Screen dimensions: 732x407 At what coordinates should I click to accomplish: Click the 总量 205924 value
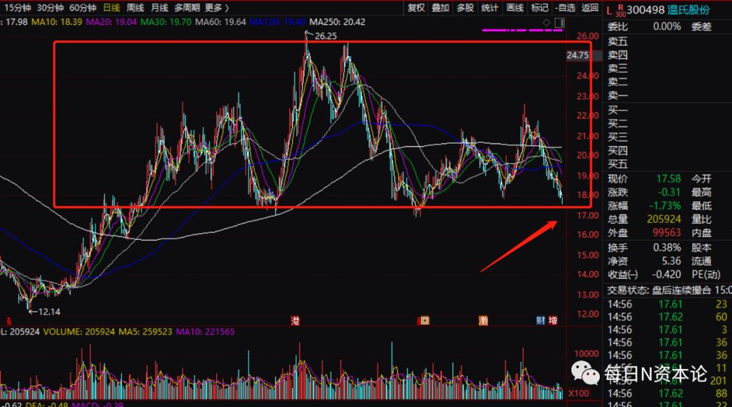coord(664,219)
